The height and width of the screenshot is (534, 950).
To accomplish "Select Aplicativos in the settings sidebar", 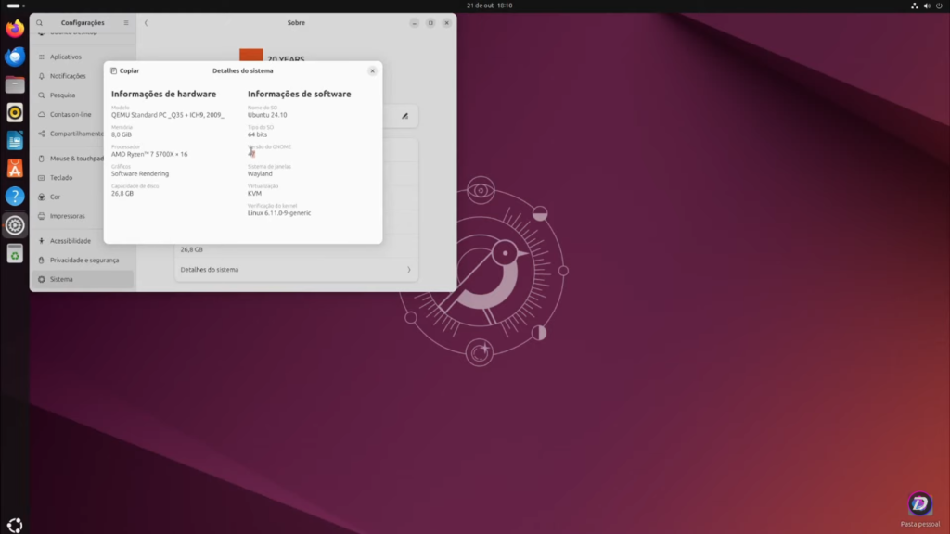I will pyautogui.click(x=83, y=57).
